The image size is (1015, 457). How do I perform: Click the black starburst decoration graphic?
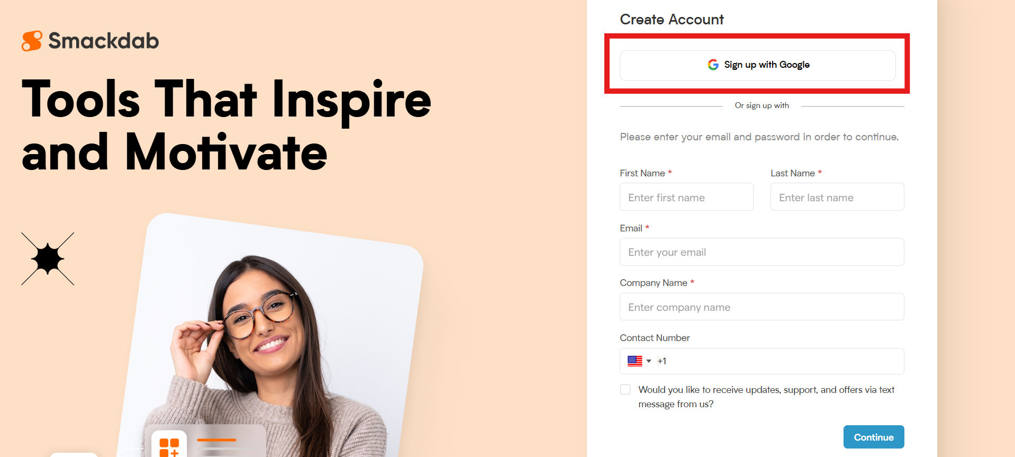[48, 259]
